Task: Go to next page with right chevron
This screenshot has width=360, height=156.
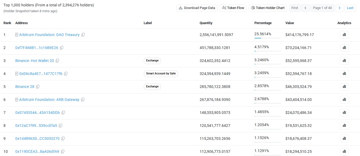Action: [x=339, y=8]
